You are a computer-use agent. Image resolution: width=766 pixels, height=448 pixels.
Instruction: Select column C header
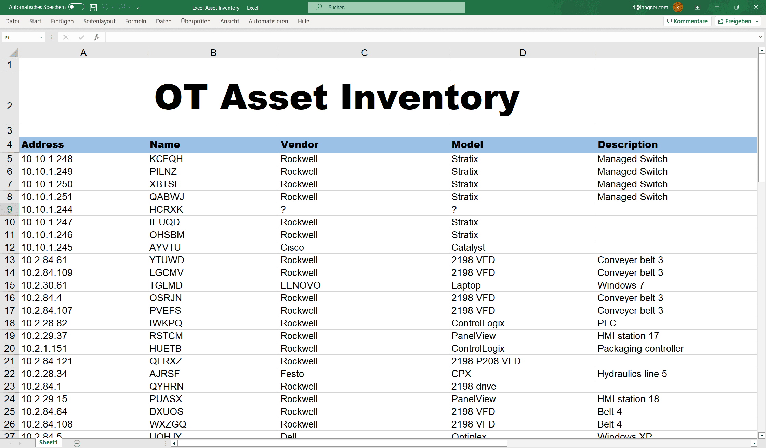[x=365, y=53]
